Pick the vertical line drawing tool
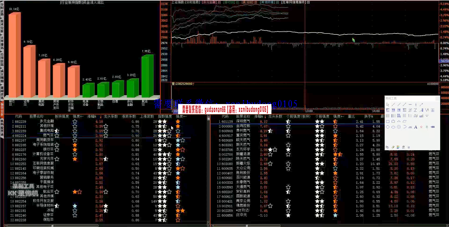Screen dimensions: 449x227 click(416, 105)
